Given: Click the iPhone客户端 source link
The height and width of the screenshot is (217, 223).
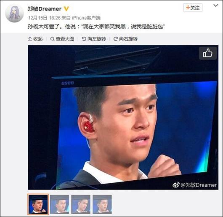Looking at the screenshot, I should 86,18.
